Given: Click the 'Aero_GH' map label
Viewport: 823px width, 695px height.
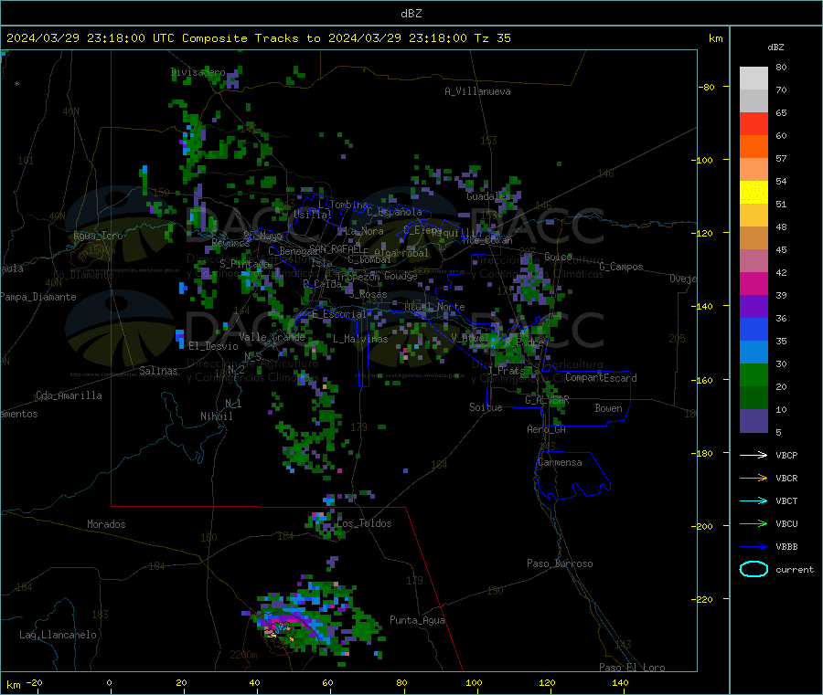Looking at the screenshot, I should pos(547,429).
